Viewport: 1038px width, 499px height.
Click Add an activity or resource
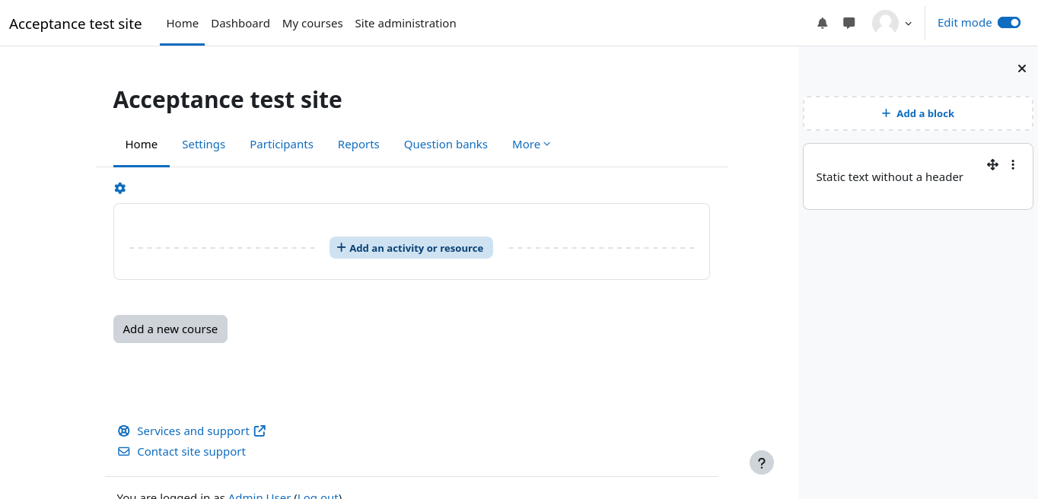click(411, 248)
